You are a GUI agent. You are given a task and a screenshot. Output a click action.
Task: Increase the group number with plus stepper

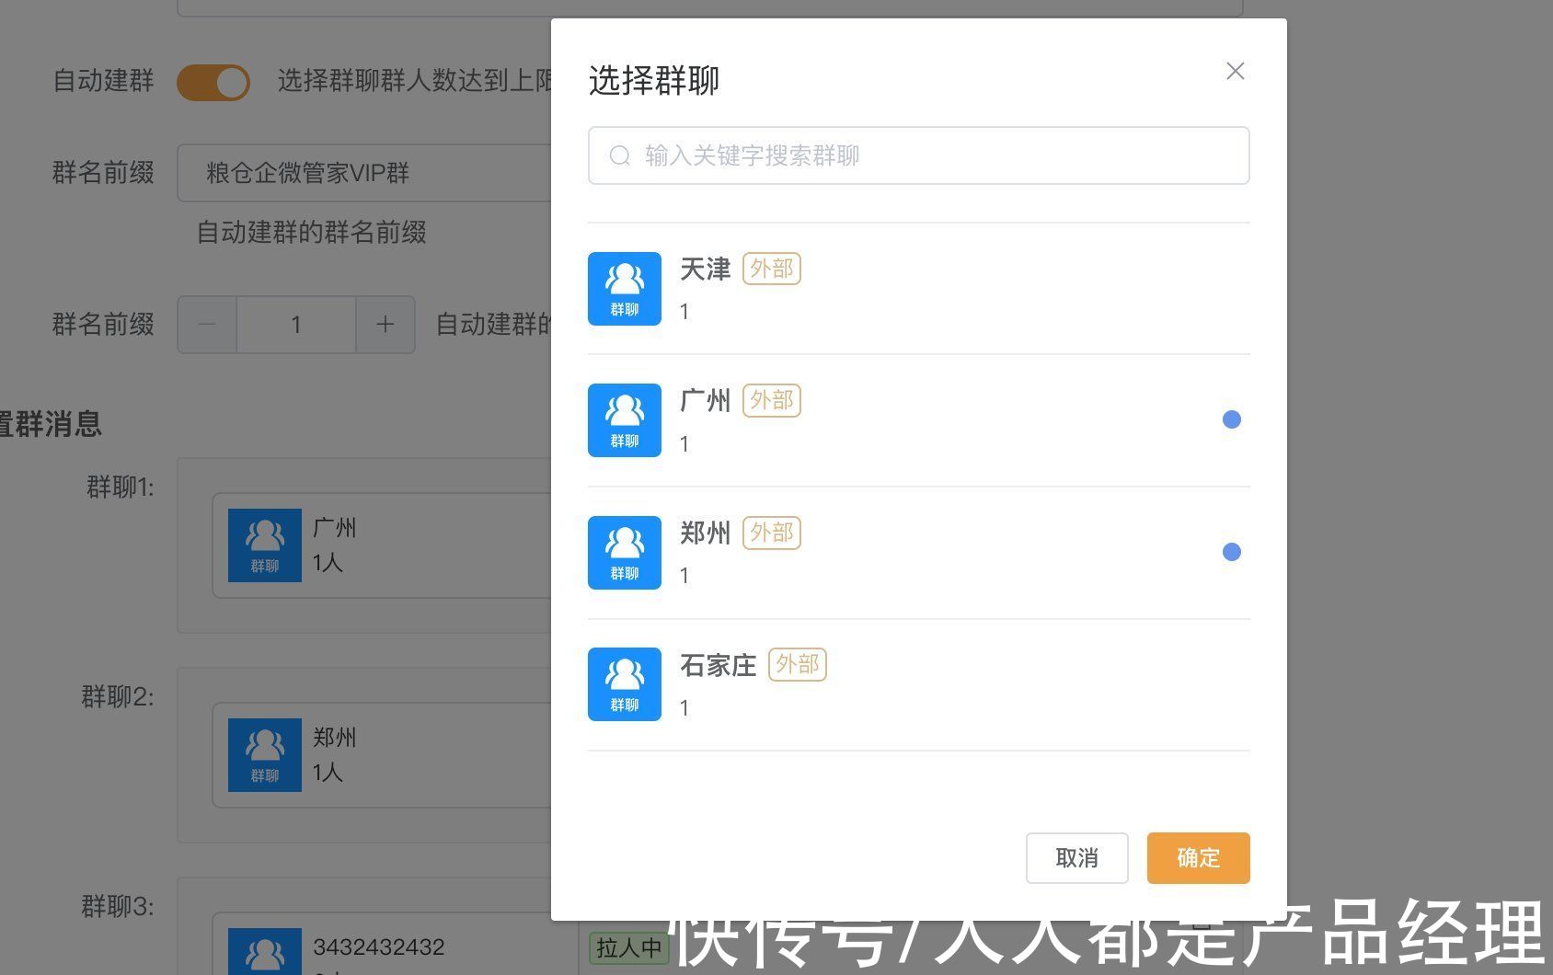point(385,325)
